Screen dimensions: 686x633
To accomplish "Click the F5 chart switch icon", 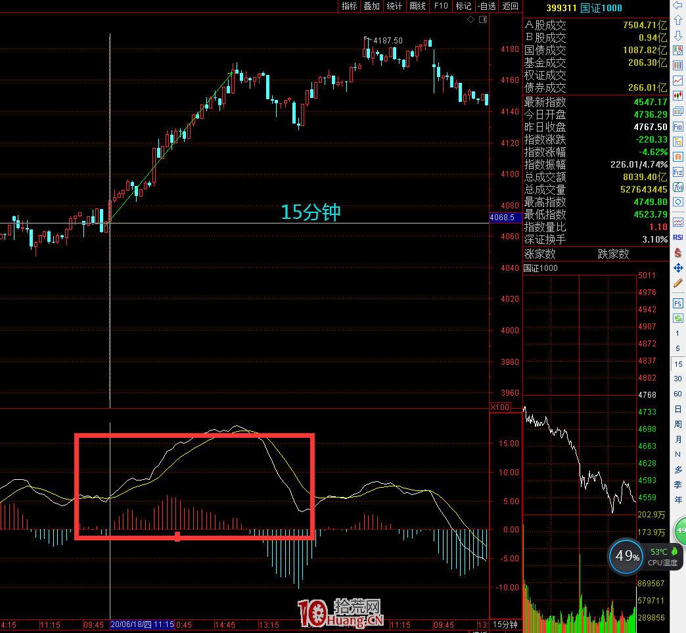I will coord(677,304).
